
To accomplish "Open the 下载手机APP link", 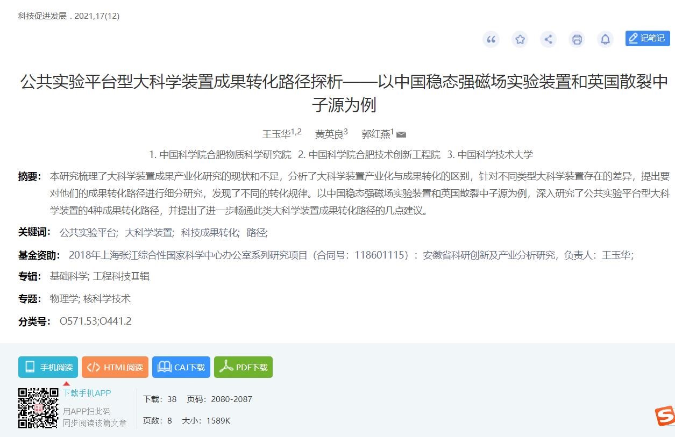I will pyautogui.click(x=87, y=393).
